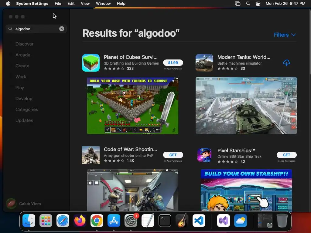Open Modern Tanks: World... title

[244, 57]
